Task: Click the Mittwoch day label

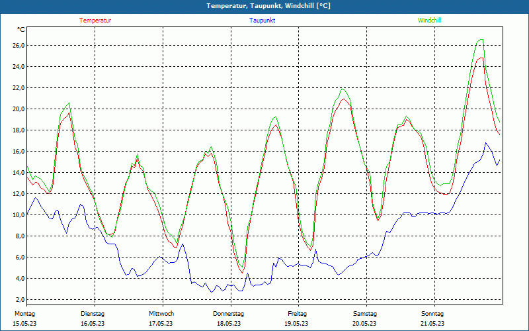Action: (161, 314)
